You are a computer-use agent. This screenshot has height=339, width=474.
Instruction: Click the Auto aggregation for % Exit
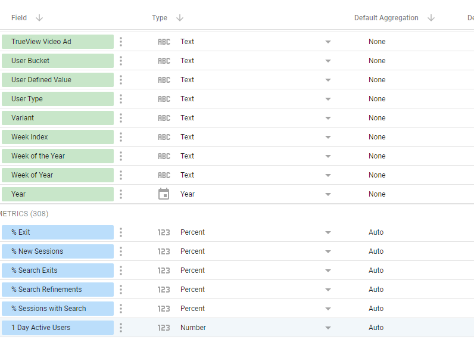[376, 232]
